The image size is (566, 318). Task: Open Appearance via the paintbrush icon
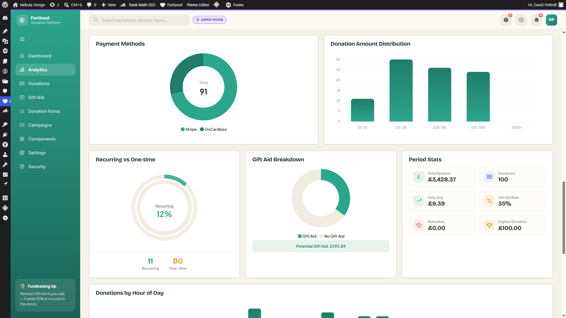coord(5,124)
